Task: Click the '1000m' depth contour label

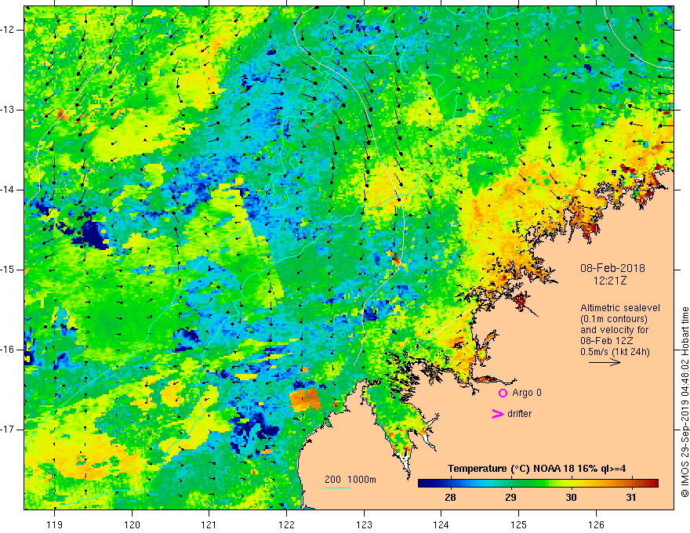Action: 361,480
